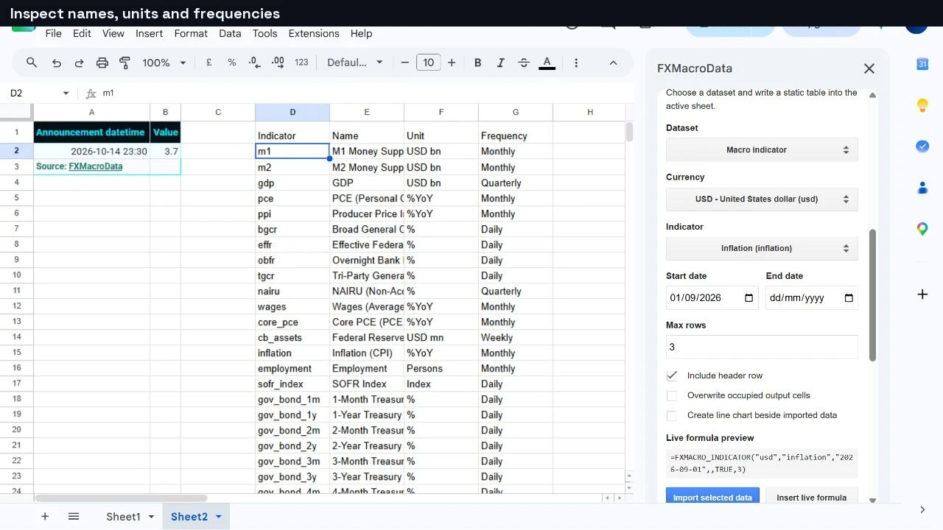Image resolution: width=943 pixels, height=530 pixels.
Task: Open the text color picker
Action: point(547,63)
